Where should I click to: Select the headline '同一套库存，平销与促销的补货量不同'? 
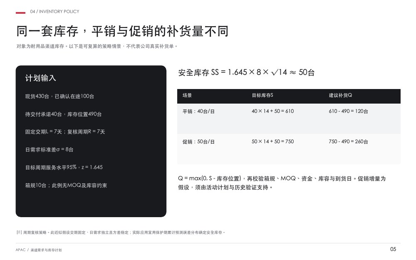pos(122,31)
